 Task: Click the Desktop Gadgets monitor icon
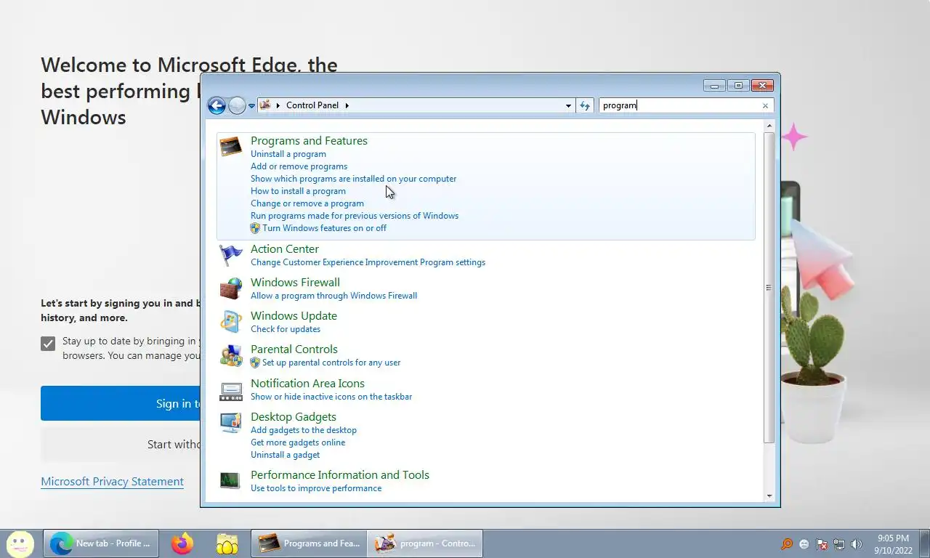point(231,423)
